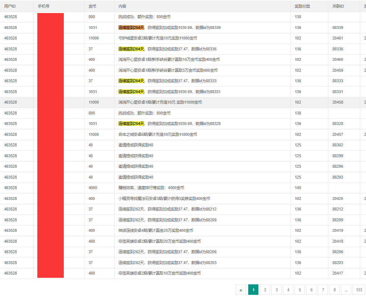Select the 内容 column header
This screenshot has height=301, width=366.
click(x=122, y=6)
